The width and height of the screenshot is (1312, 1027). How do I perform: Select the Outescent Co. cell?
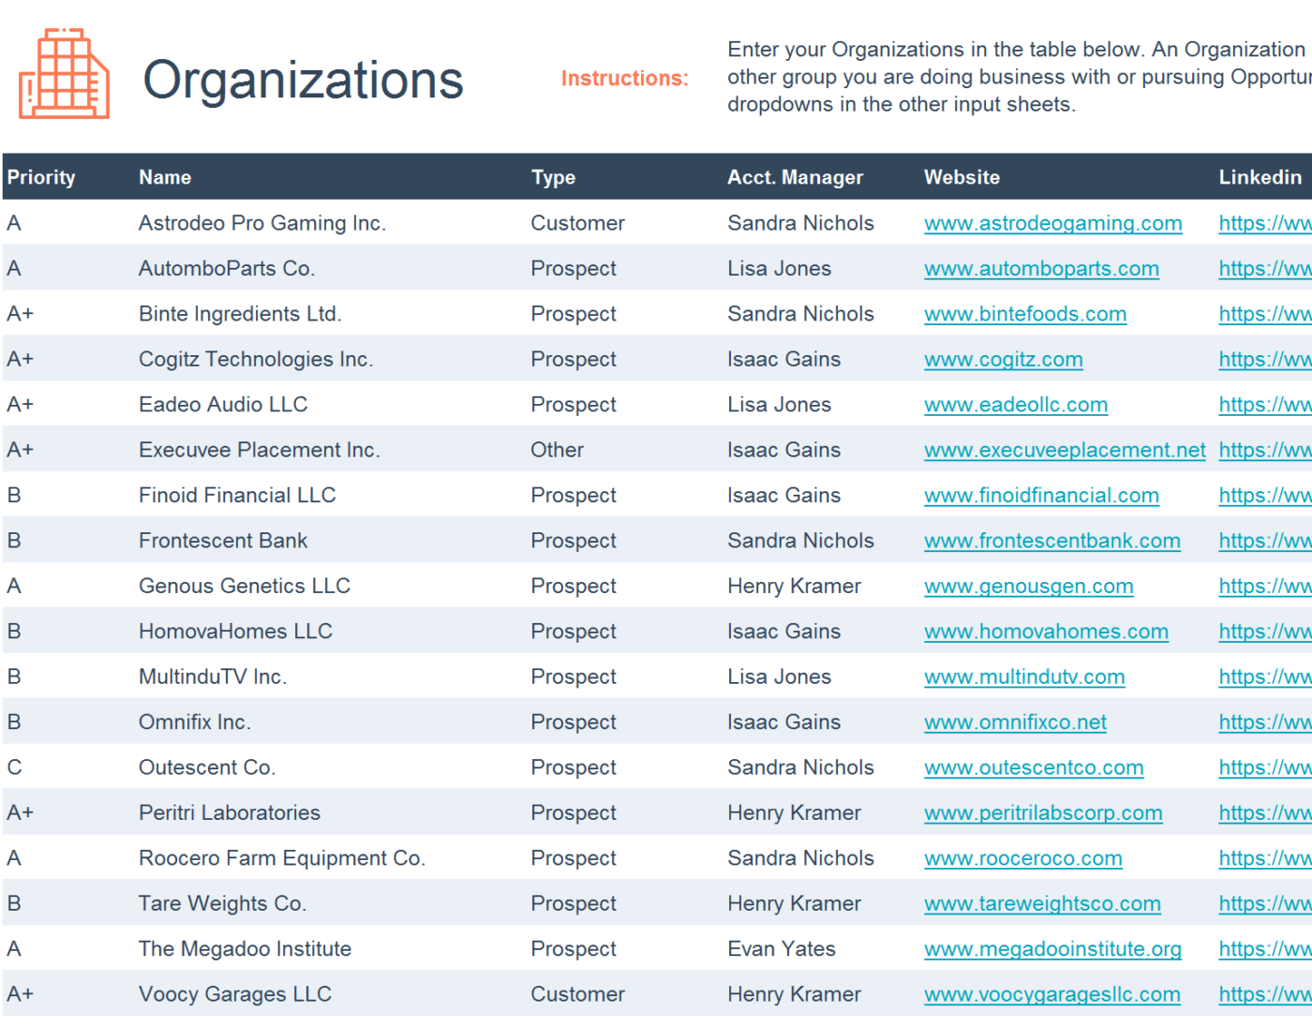click(x=207, y=767)
